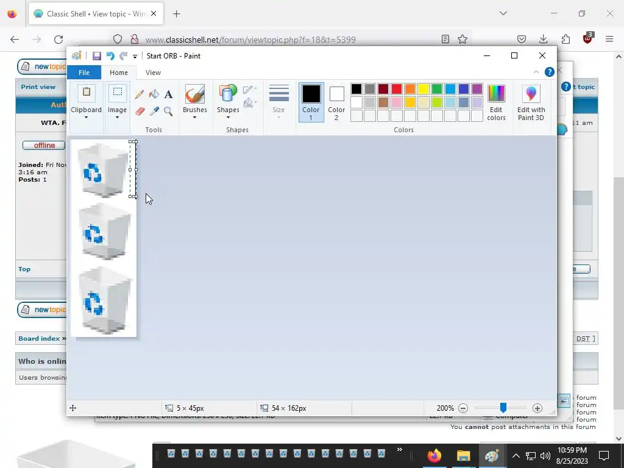Image resolution: width=624 pixels, height=468 pixels.
Task: Open Windows notification center icon
Action: [604, 456]
